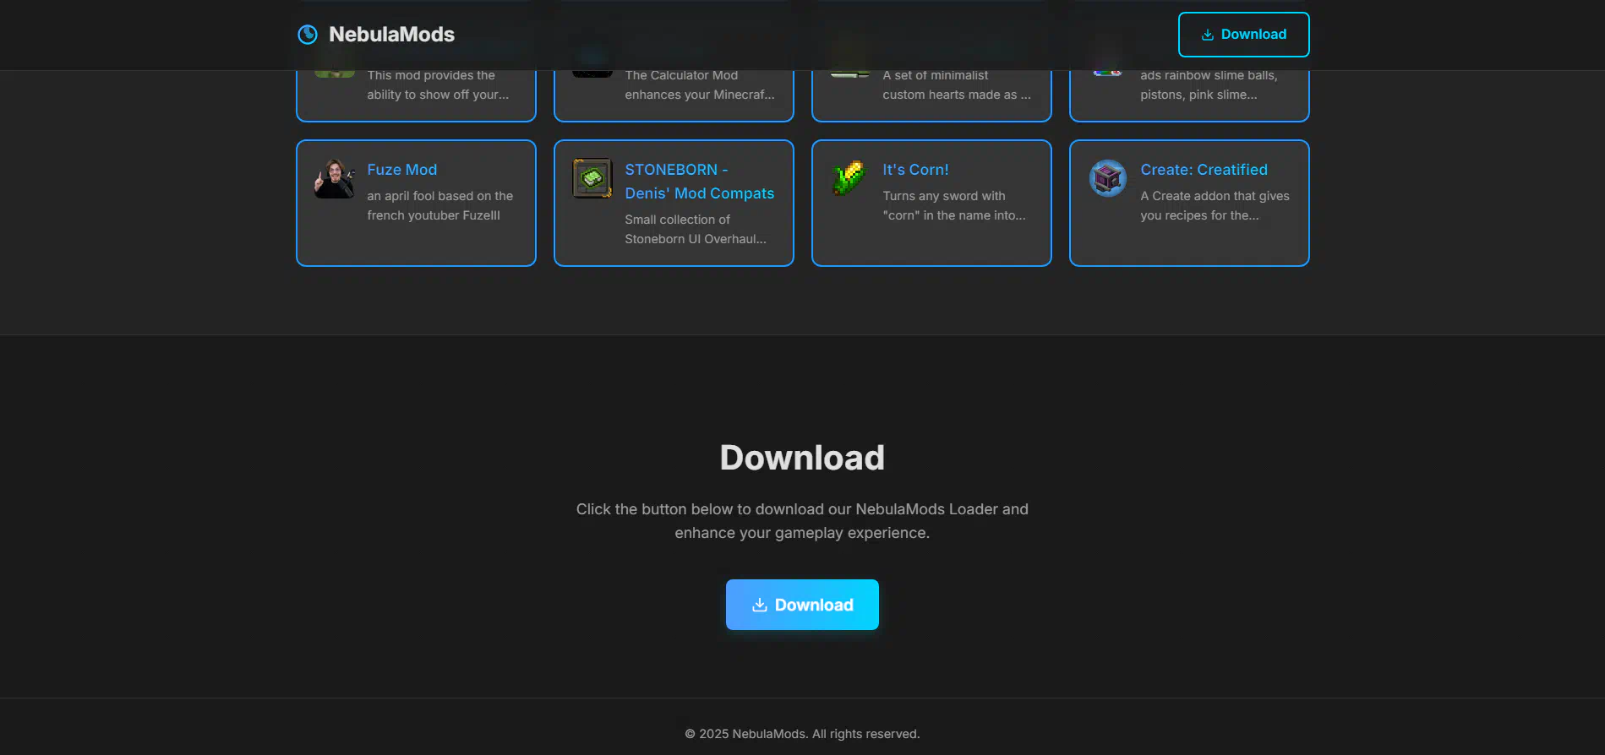Click the '© 2025 NebulaMods' footer text

point(802,734)
